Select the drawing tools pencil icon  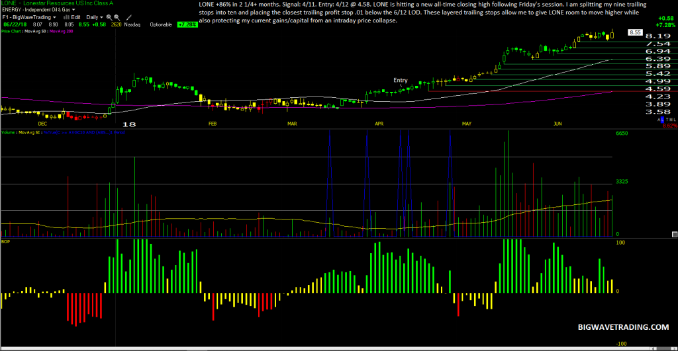129,17
